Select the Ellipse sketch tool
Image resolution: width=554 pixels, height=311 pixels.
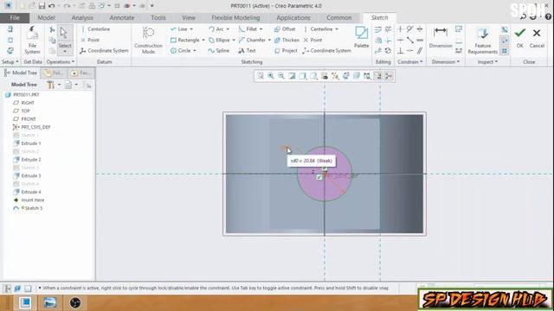(219, 40)
